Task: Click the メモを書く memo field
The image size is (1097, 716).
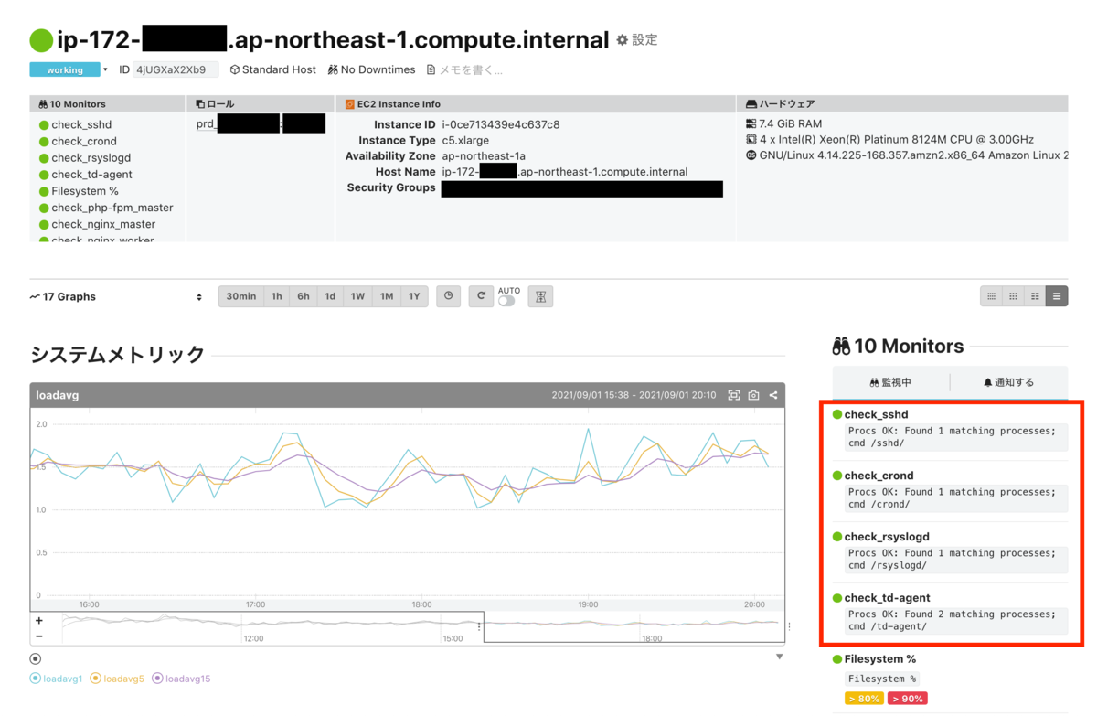Action: tap(471, 69)
